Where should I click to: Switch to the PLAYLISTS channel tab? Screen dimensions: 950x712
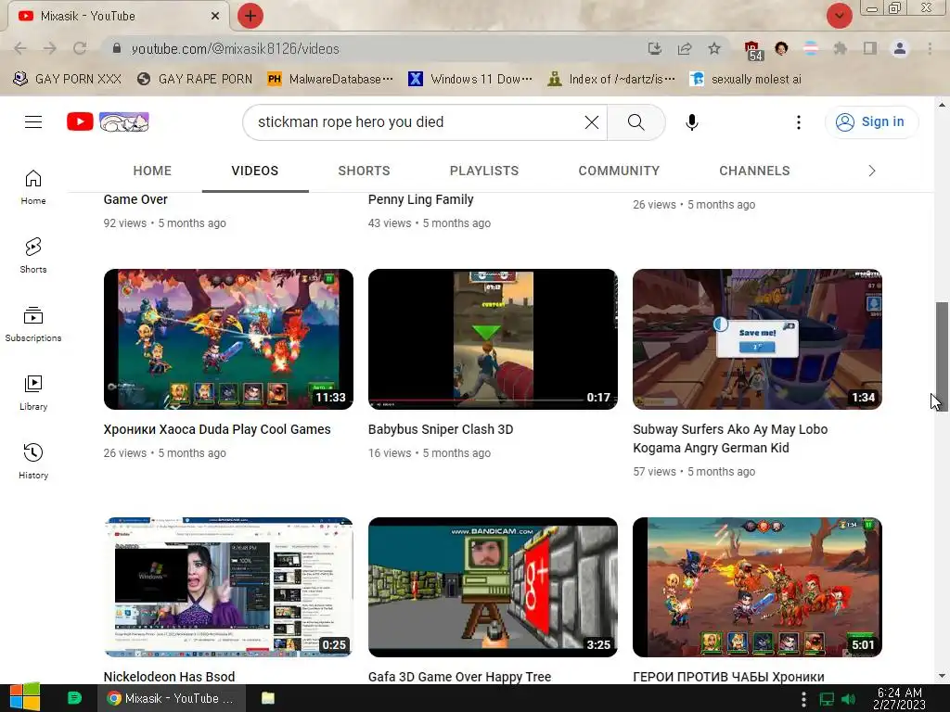click(x=484, y=171)
